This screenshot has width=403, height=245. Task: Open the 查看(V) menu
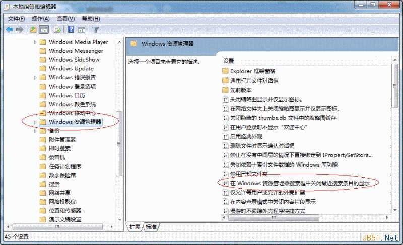[65, 19]
